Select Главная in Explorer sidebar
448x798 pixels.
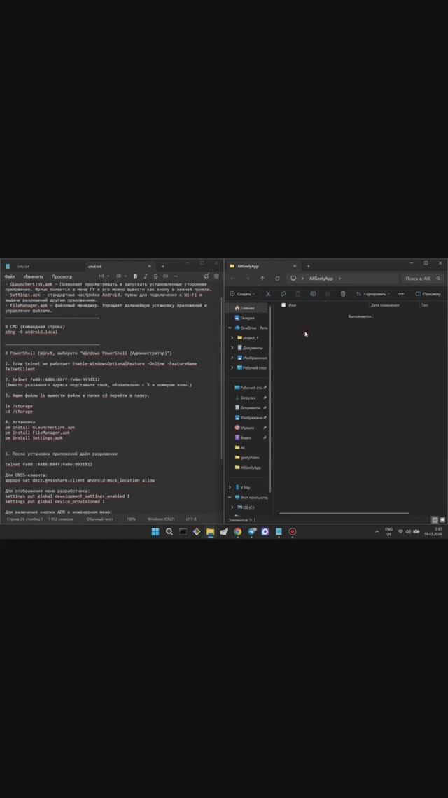(246, 308)
